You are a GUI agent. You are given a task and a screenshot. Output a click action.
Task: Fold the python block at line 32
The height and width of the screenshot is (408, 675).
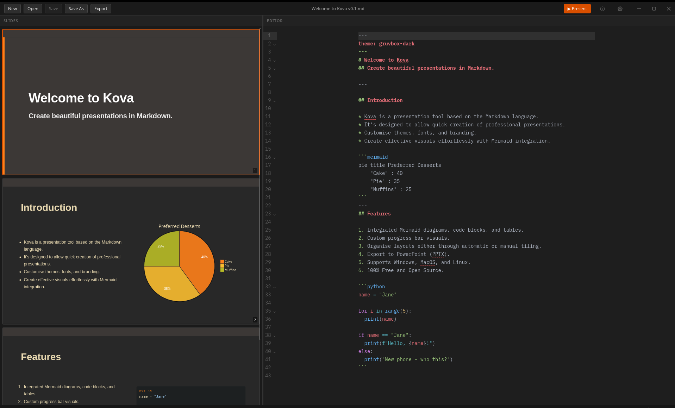coord(275,287)
